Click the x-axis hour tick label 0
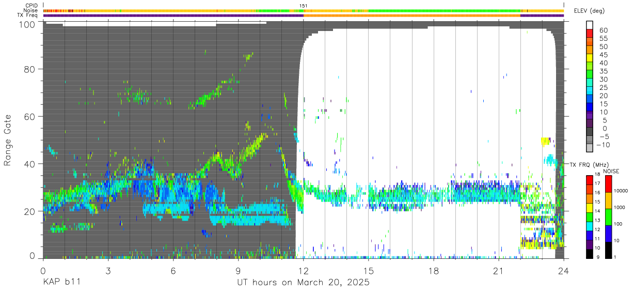634x293 pixels. click(43, 271)
